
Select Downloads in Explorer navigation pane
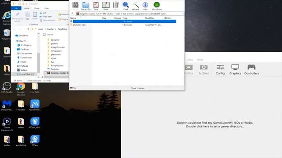coord(25,57)
